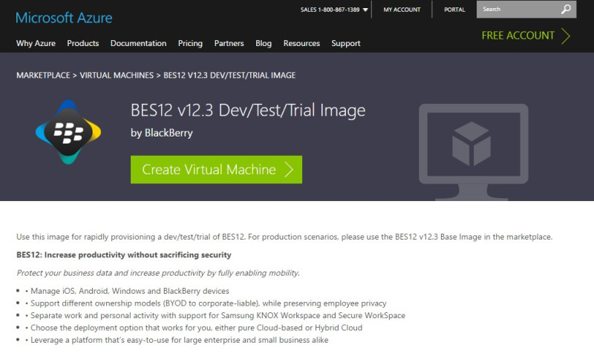Open the Products menu
This screenshot has height=359, width=594.
83,43
